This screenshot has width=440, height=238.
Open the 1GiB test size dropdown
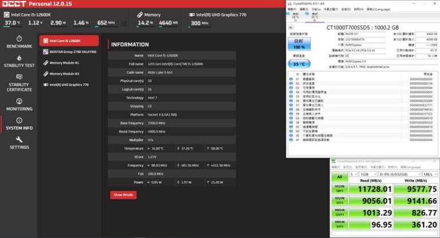point(368,174)
